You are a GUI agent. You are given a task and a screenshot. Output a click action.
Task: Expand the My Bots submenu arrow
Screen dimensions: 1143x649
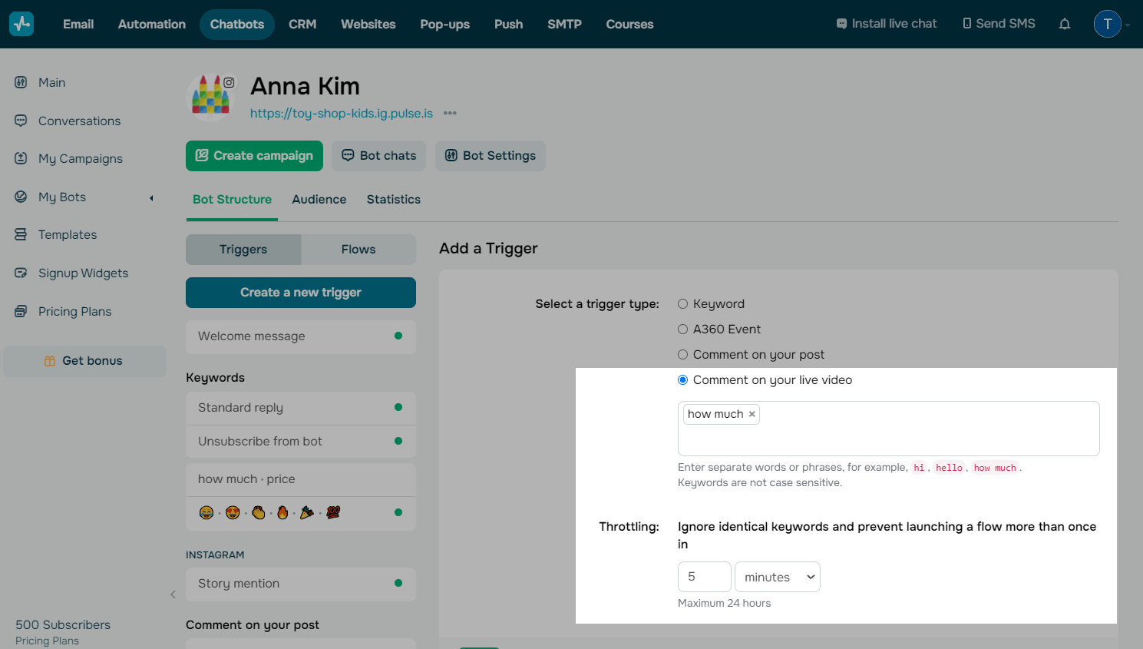[x=151, y=197]
